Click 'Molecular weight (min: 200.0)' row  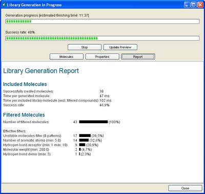click(x=47, y=150)
